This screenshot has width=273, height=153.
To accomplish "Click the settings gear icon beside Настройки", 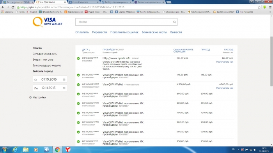I will pos(30,97).
